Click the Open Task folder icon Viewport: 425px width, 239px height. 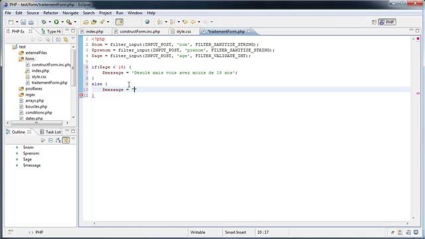tap(94, 22)
